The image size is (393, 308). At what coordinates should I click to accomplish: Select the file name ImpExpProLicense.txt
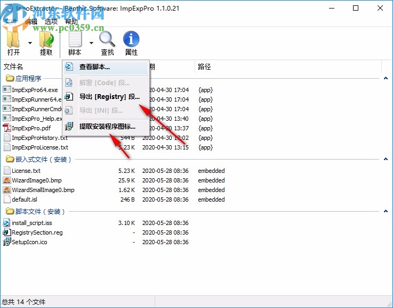click(x=40, y=147)
